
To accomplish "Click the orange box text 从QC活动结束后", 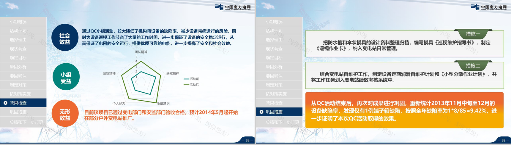I will tap(404, 111).
